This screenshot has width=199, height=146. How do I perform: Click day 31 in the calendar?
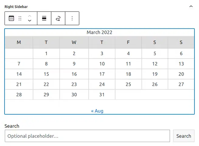102,94
